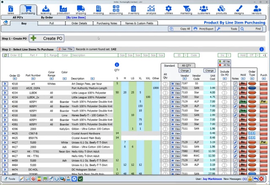Open the sales module icon
This screenshot has width=270, height=185.
pos(10,8)
